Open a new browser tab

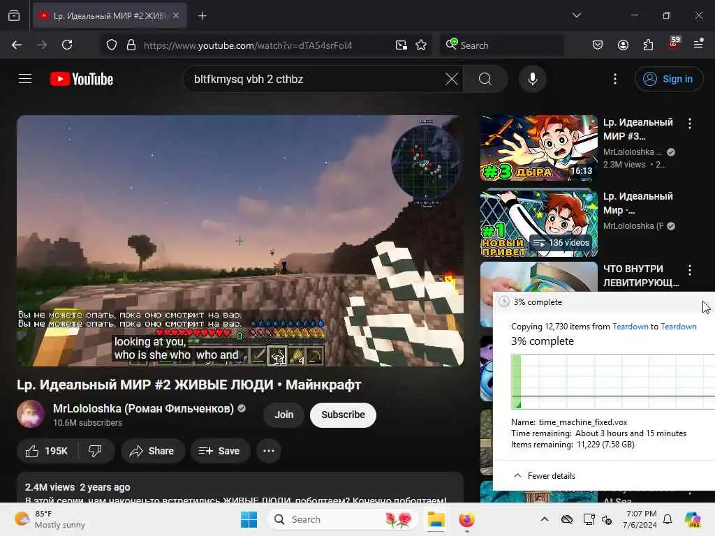[x=202, y=16]
